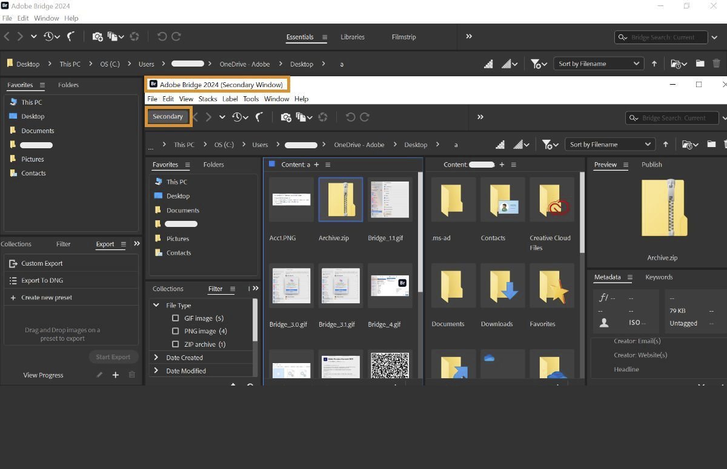Click the trash delete icon in main path bar
Image resolution: width=727 pixels, height=469 pixels.
pos(716,64)
